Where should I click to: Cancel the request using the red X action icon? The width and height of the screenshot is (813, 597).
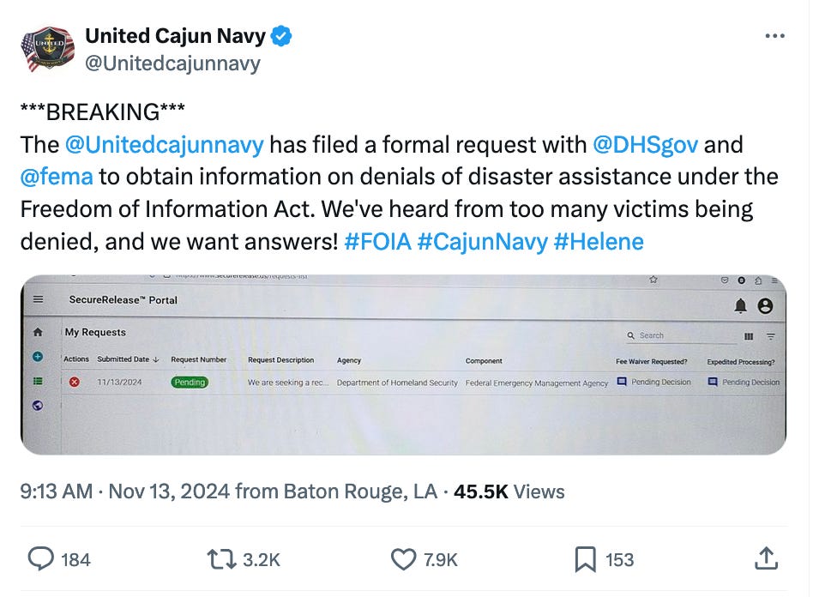(75, 382)
